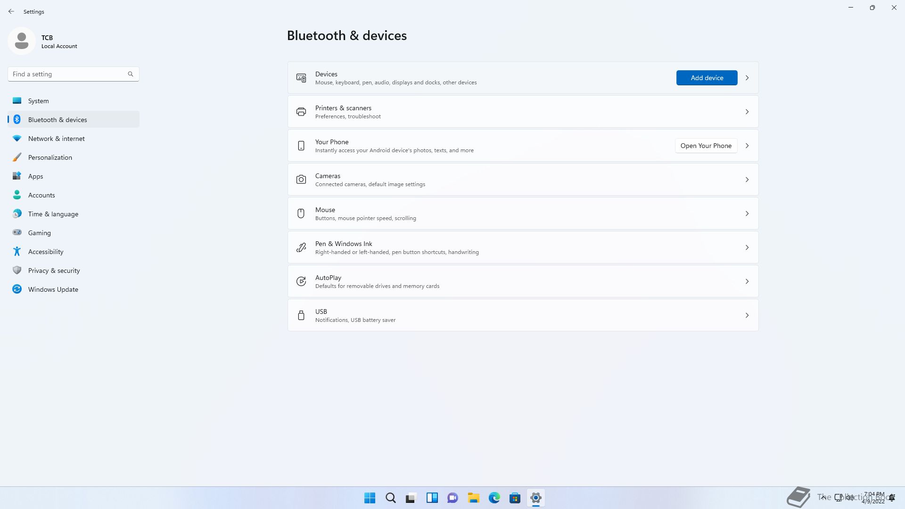
Task: Launch Microsoft Edge from taskbar
Action: (494, 498)
